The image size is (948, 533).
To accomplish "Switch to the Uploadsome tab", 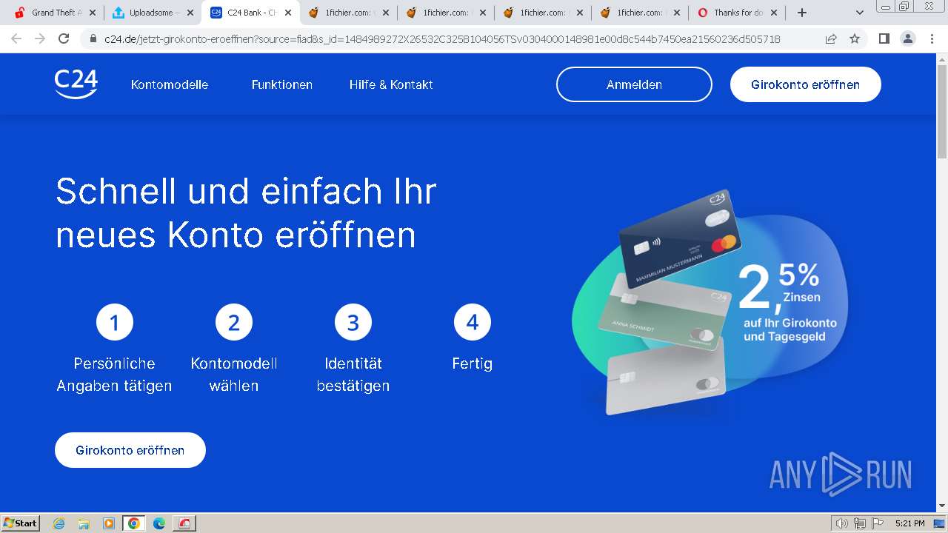I will click(152, 13).
